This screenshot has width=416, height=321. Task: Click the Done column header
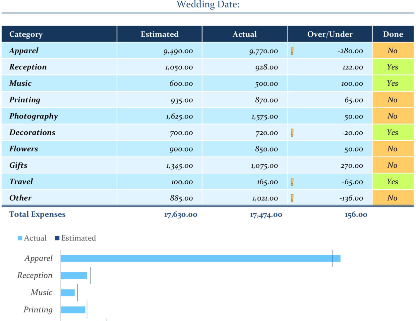tap(393, 34)
